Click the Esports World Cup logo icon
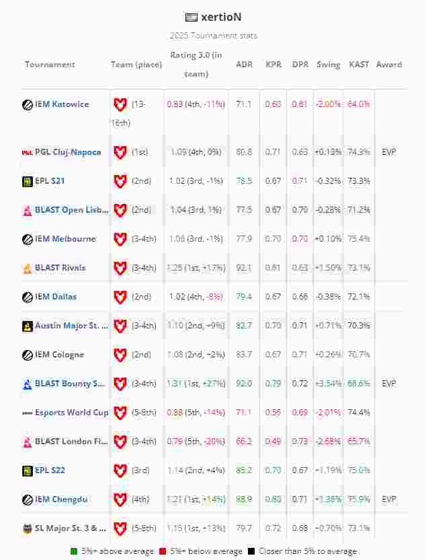Viewport: 426px width, 560px height. (27, 413)
